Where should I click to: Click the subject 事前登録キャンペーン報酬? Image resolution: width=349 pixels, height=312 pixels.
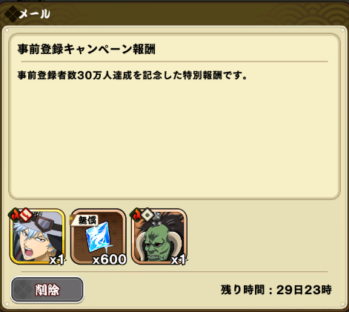[x=87, y=49]
